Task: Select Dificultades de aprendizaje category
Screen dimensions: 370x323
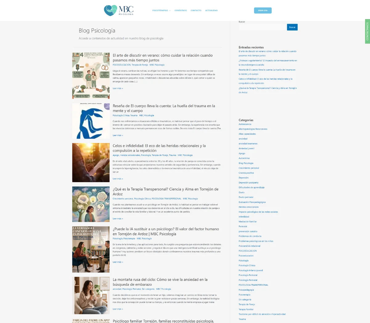Action: [252, 188]
